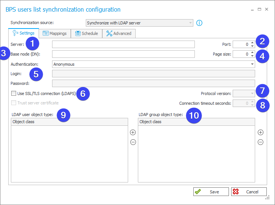
Task: Click into the Base node (DN) field
Action: point(123,54)
